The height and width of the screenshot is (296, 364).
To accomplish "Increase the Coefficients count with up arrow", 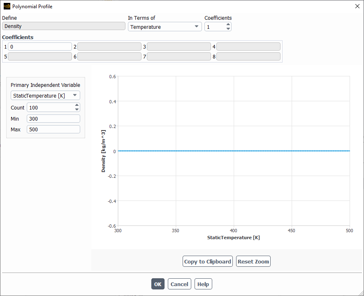I will click(228, 24).
